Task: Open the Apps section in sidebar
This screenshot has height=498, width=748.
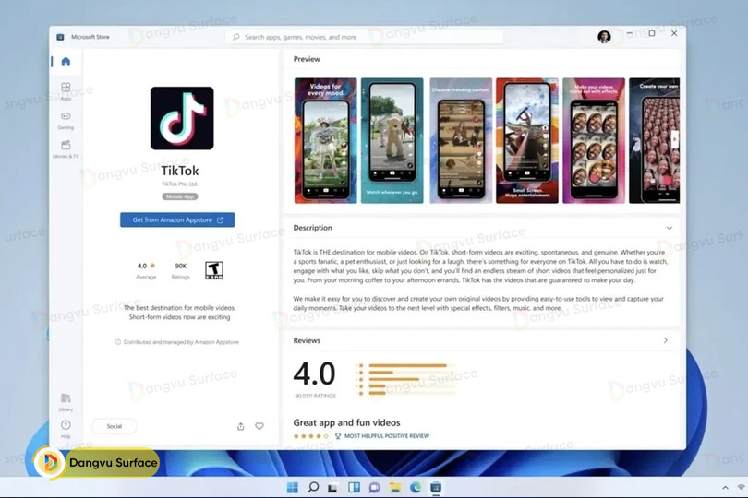Action: tap(66, 90)
